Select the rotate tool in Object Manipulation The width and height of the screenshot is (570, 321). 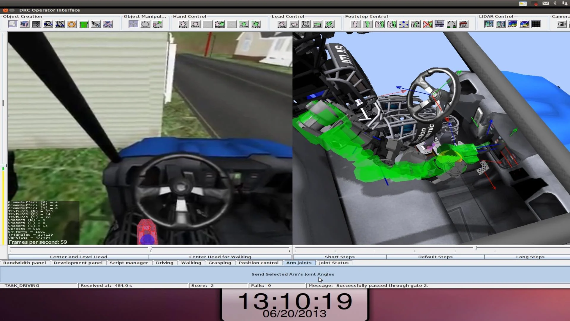pos(145,24)
